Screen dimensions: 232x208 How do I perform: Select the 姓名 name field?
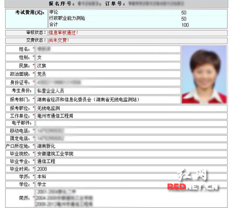(108, 49)
